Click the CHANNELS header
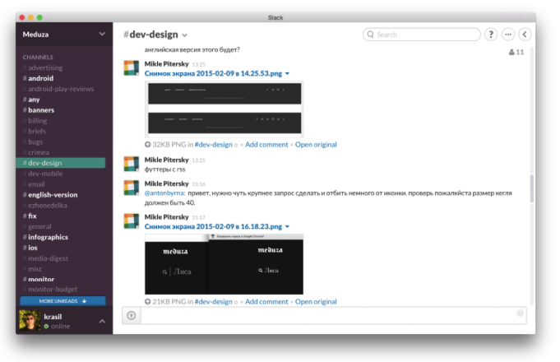Screen dimensions: 560x362 [38, 57]
